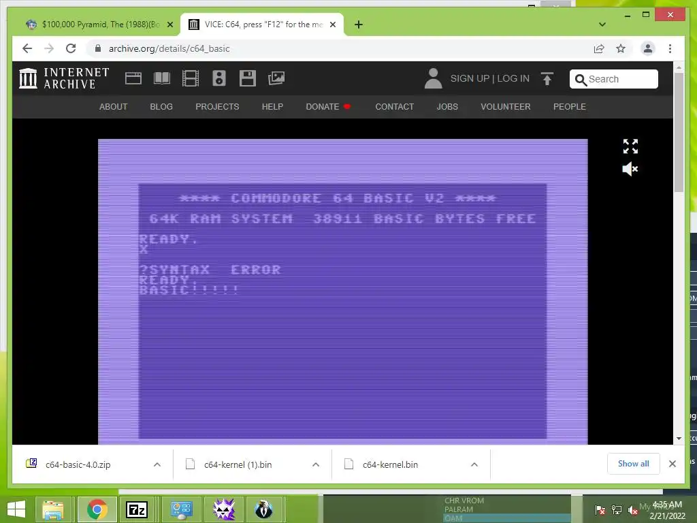The image size is (697, 523).
Task: Click the Internet Archive logo
Action: pyautogui.click(x=64, y=78)
